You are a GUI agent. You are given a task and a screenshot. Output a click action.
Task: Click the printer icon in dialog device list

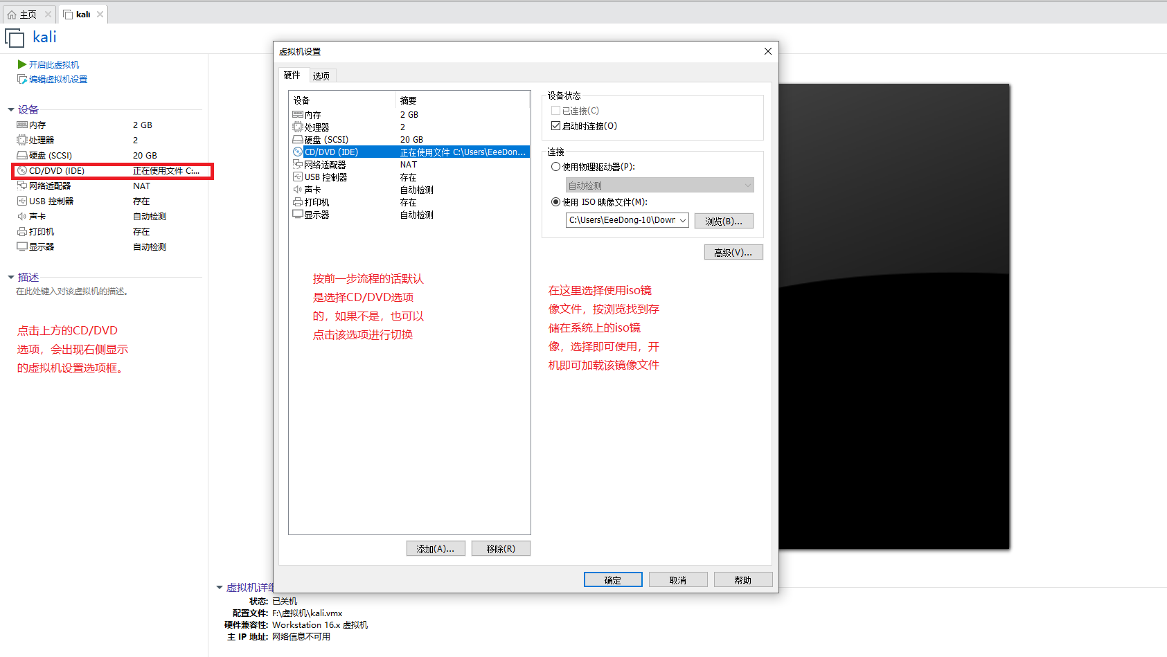coord(298,202)
